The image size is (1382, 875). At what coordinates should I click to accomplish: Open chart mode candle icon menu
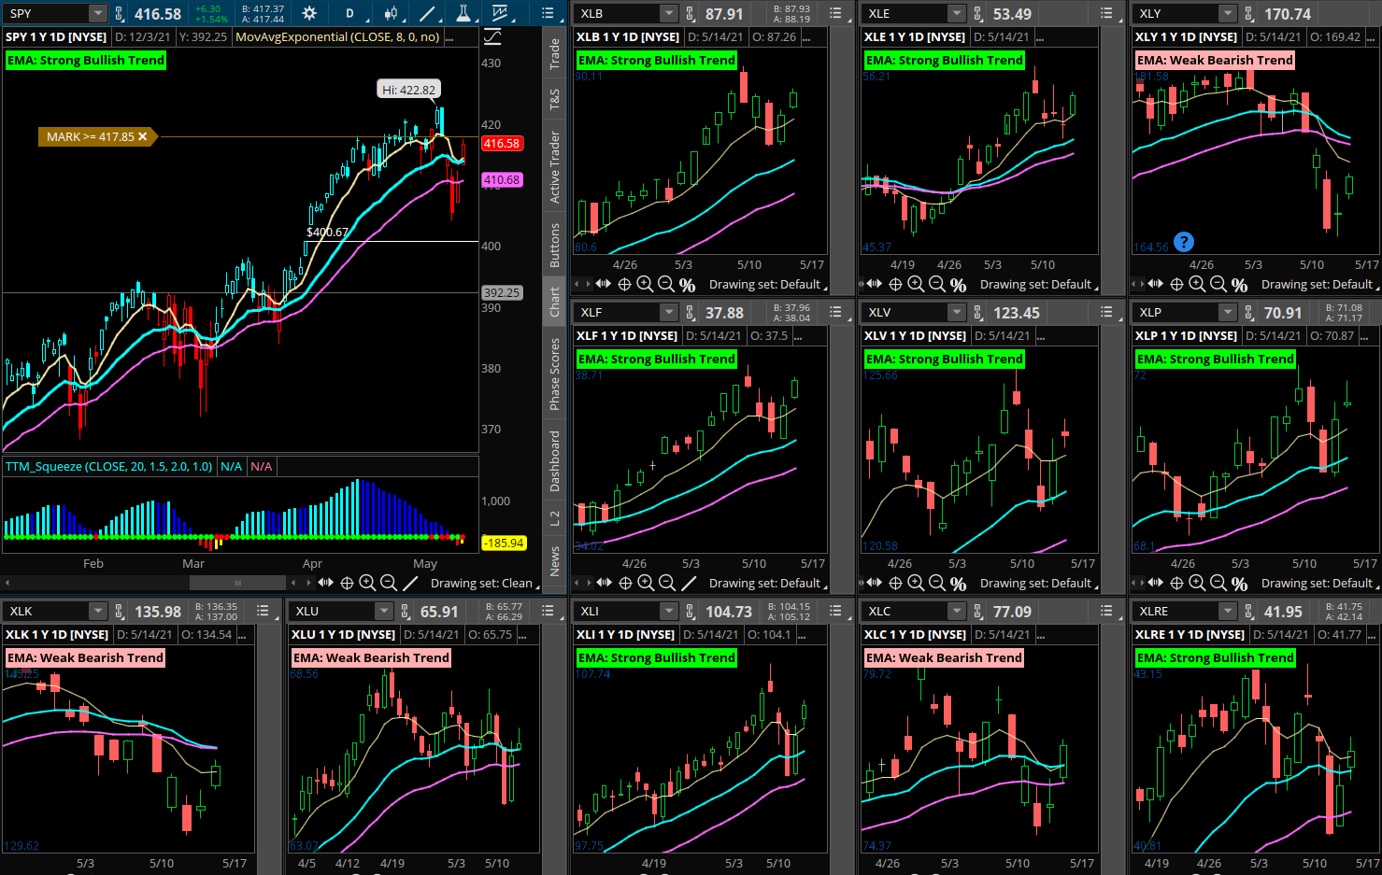tap(392, 13)
